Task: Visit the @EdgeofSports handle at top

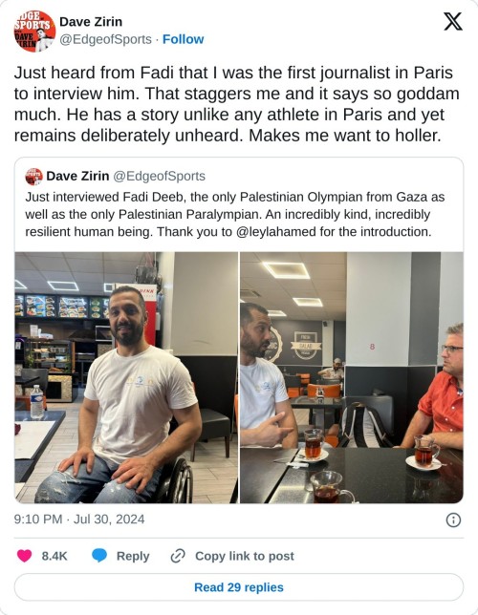Action: (x=105, y=39)
